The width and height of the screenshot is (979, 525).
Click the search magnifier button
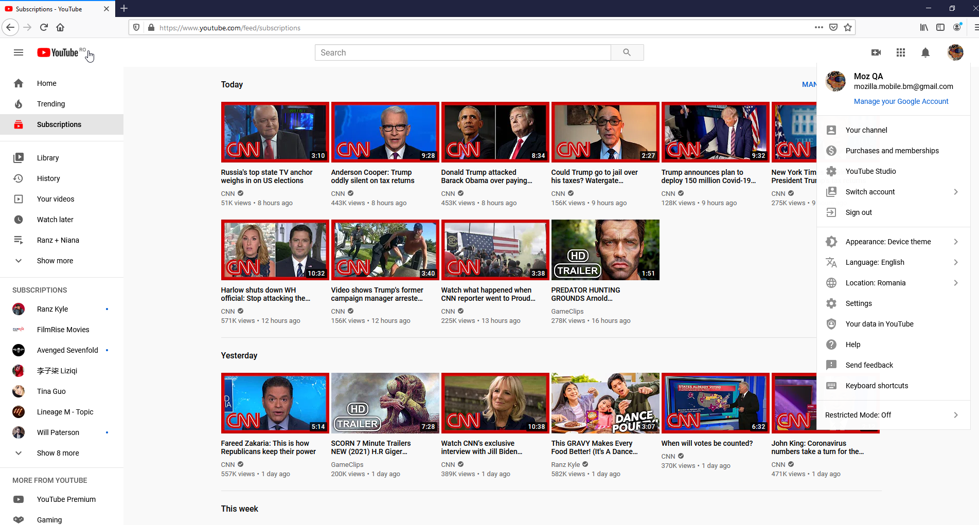point(627,52)
